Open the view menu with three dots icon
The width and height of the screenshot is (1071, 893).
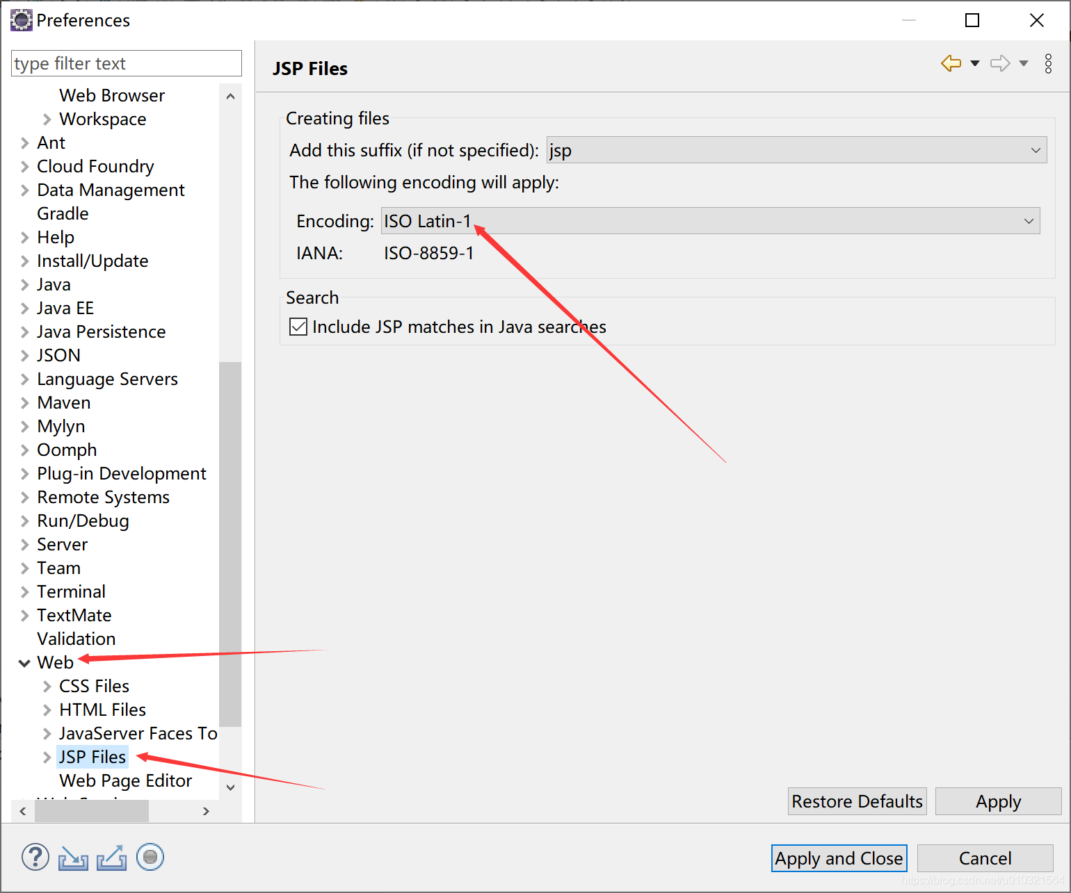click(x=1048, y=63)
